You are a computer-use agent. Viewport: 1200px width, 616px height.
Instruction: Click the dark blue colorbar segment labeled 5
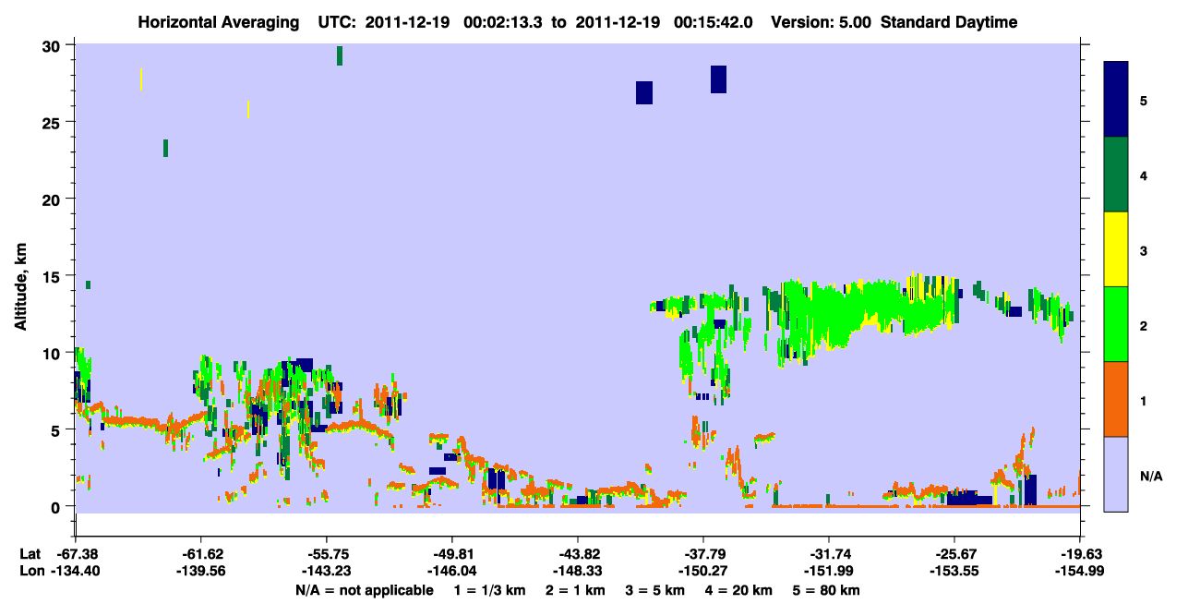(1116, 100)
